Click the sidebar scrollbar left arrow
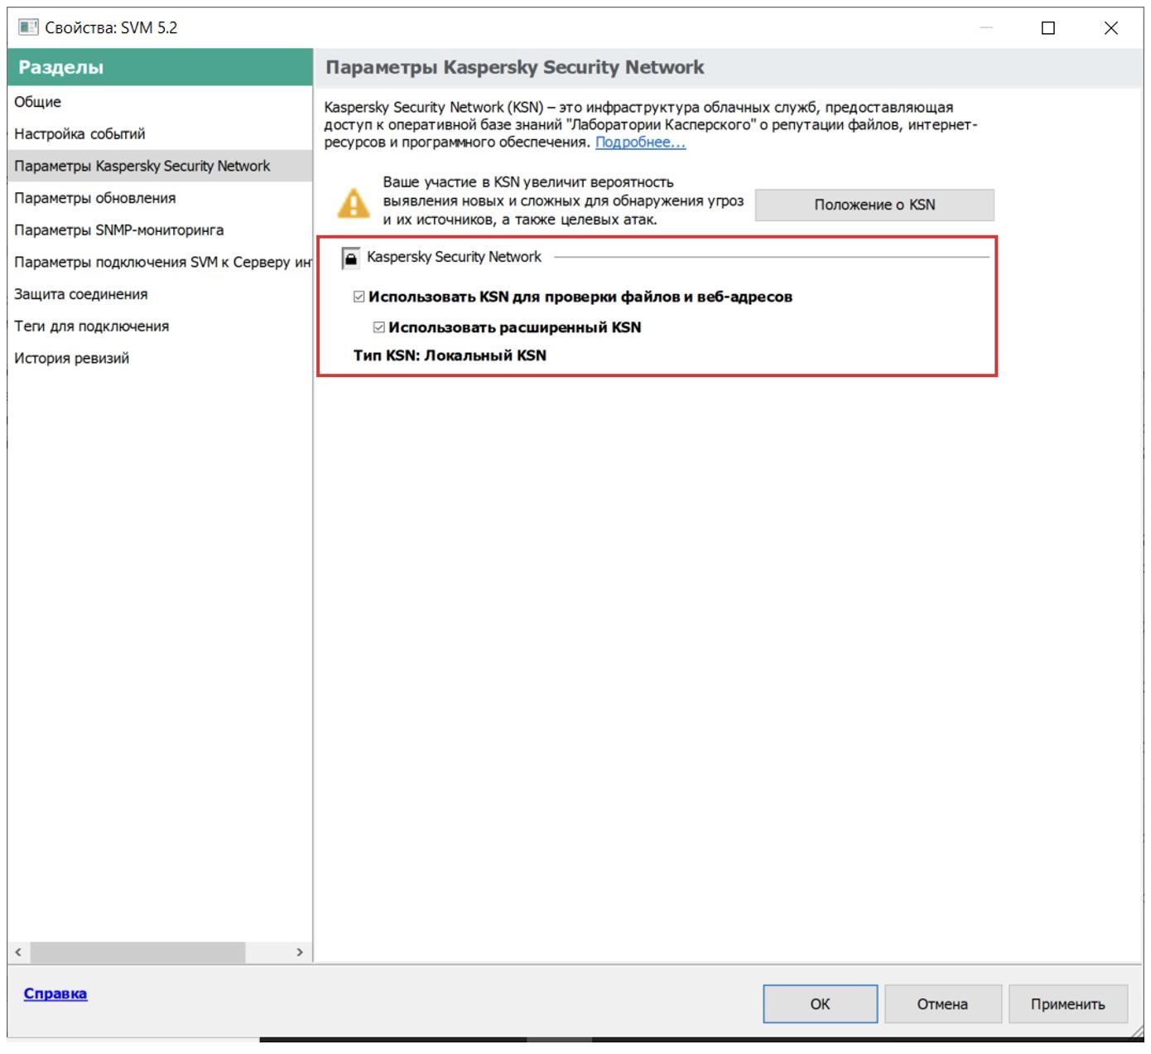The image size is (1151, 1054). point(18,952)
